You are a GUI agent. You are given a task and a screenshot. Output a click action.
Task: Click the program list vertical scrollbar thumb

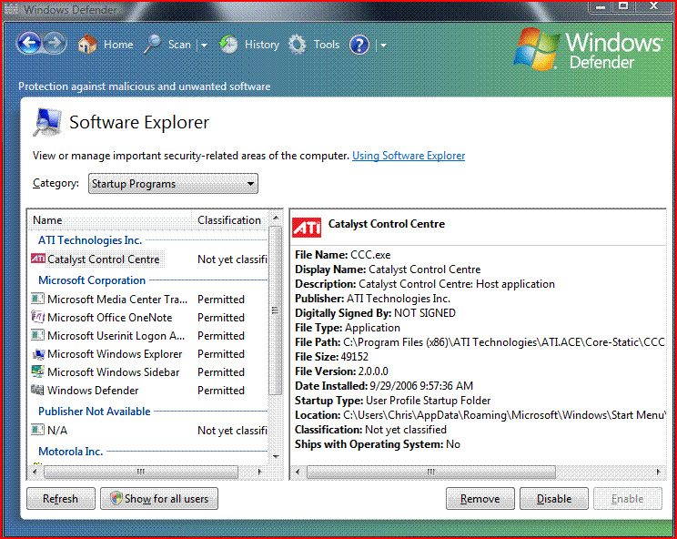pos(275,310)
